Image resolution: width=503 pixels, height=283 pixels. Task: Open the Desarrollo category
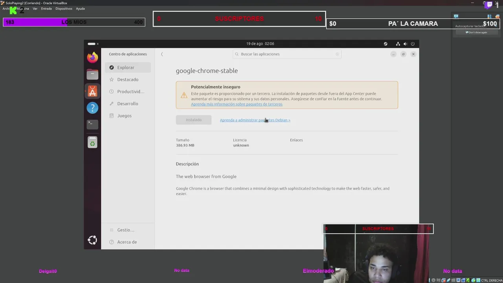(x=128, y=104)
